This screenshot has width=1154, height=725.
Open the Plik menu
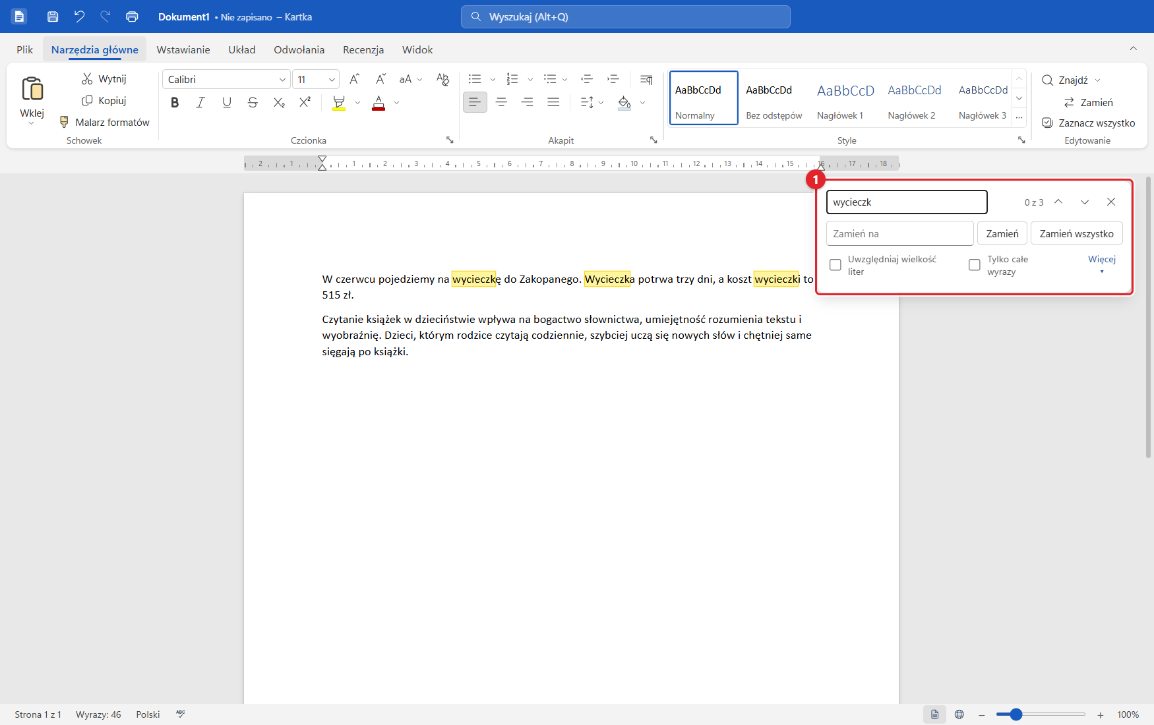(25, 49)
